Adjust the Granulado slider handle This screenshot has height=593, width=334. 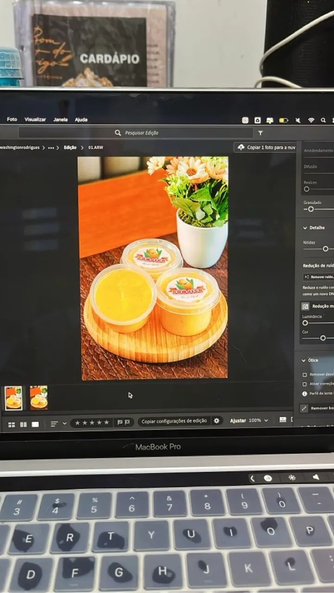[x=311, y=209]
